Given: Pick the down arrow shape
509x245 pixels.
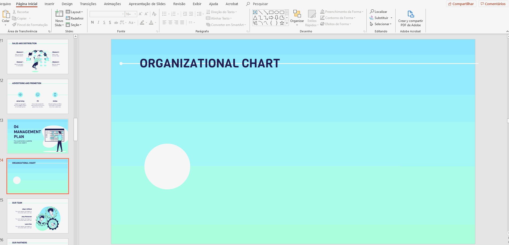Looking at the screenshot, I should click(277, 18).
